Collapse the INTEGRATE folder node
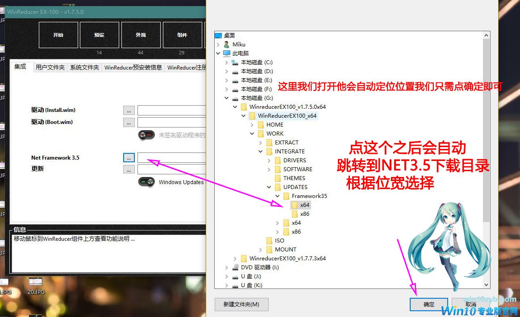Image resolution: width=520 pixels, height=317 pixels. coord(261,152)
